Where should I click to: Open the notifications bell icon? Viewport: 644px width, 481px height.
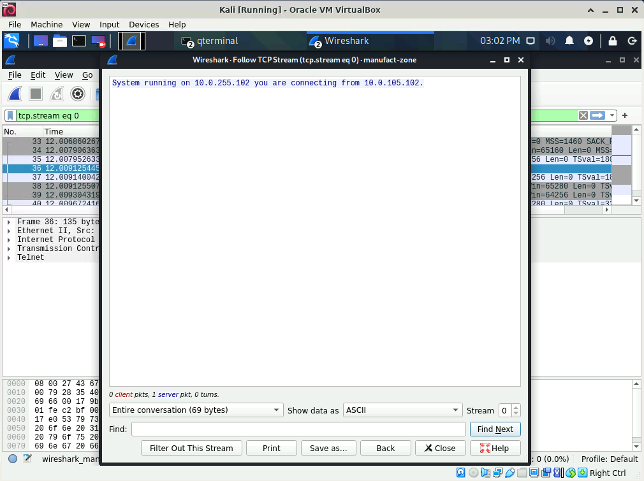[x=569, y=41]
